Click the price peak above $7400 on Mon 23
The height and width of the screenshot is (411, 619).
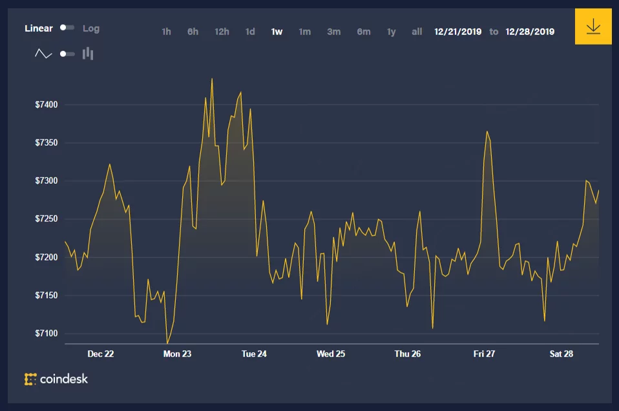(212, 79)
